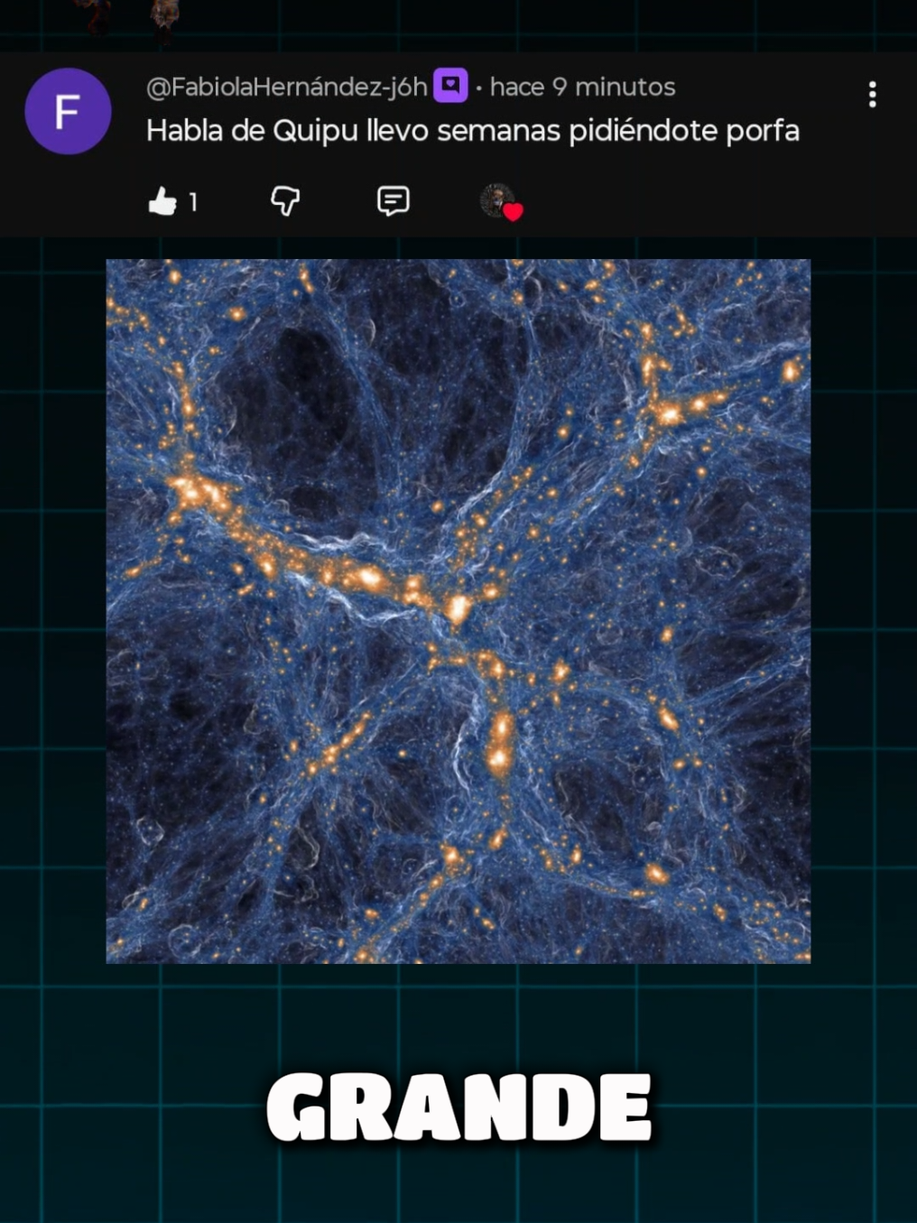The width and height of the screenshot is (917, 1223).
Task: Click the creator heart avatar icon
Action: pyautogui.click(x=497, y=199)
